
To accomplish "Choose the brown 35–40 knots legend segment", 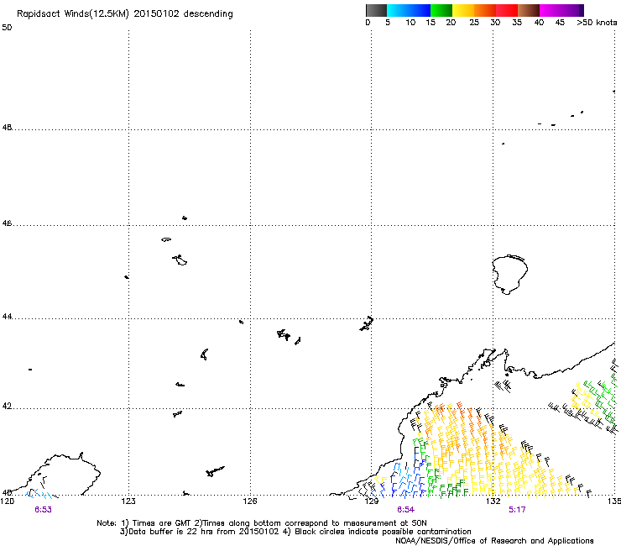I will 529,10.
